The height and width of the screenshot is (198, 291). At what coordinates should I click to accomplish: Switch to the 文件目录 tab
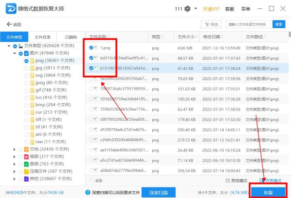pyautogui.click(x=42, y=37)
